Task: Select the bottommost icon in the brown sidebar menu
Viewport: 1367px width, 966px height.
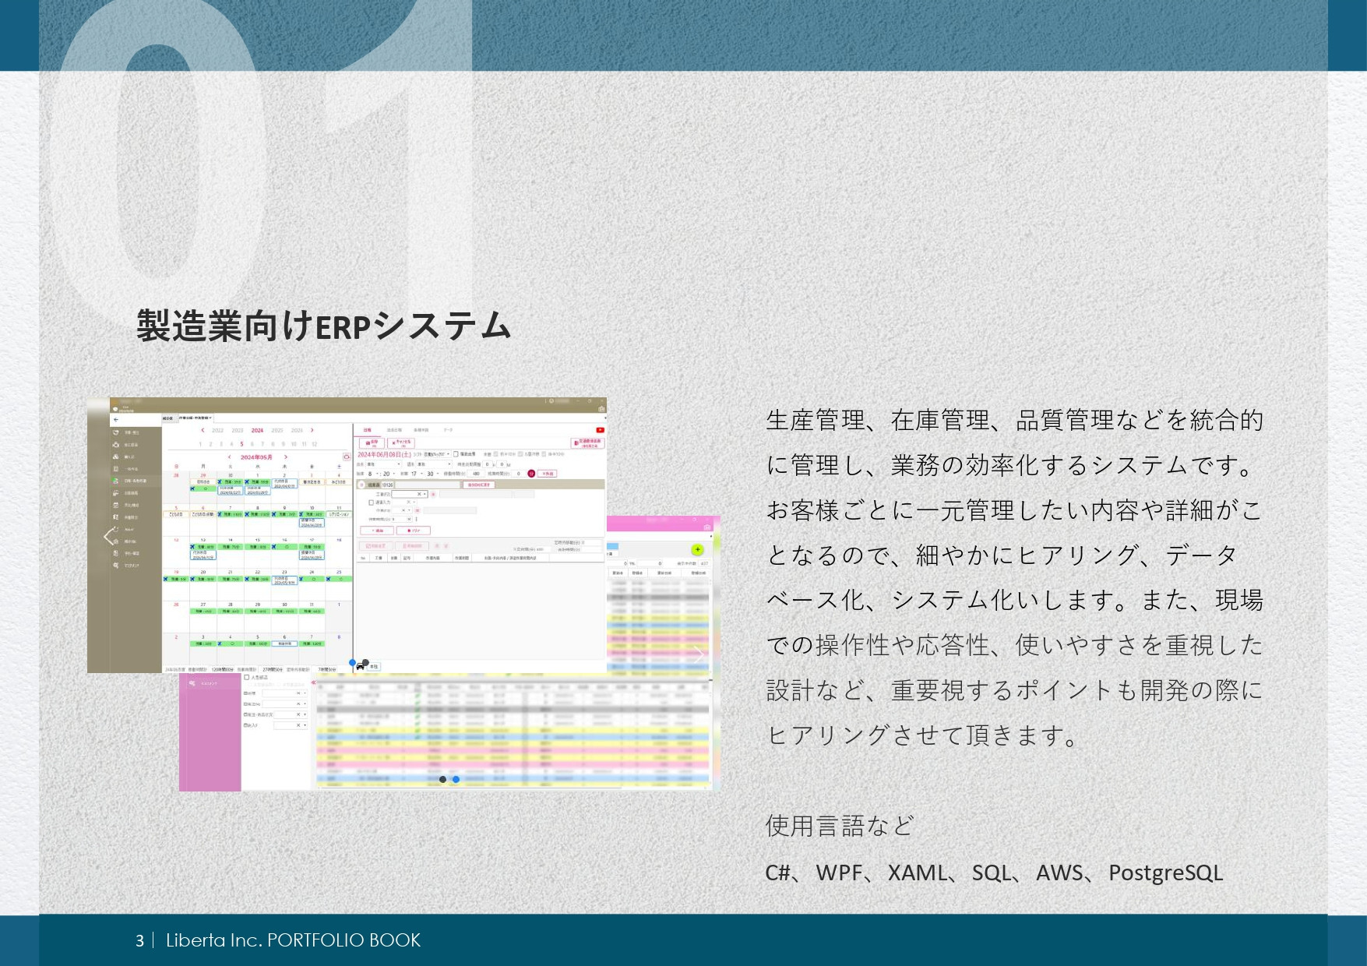Action: pos(116,565)
